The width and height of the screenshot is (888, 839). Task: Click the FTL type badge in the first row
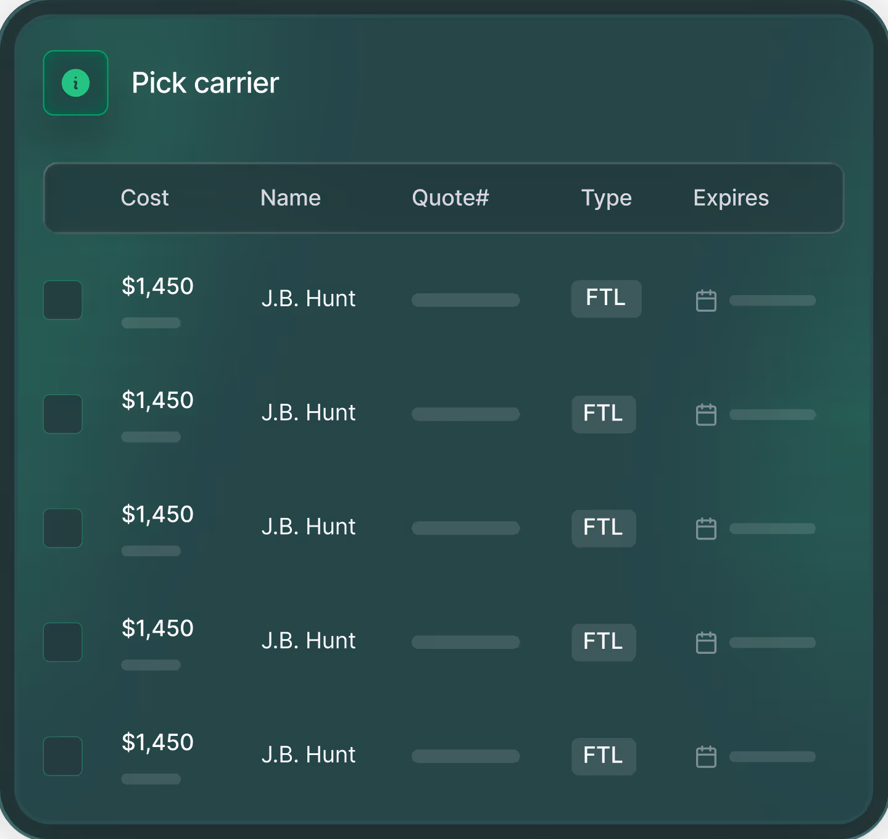tap(606, 299)
